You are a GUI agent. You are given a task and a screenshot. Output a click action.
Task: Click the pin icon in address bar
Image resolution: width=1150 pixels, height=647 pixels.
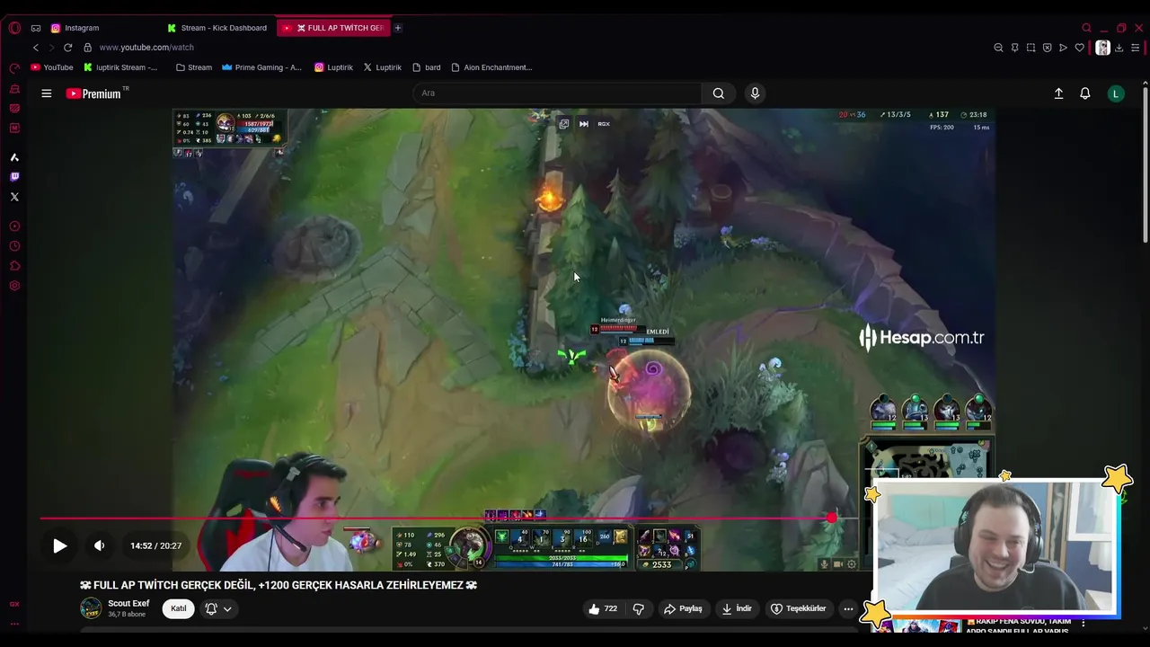tap(1014, 48)
